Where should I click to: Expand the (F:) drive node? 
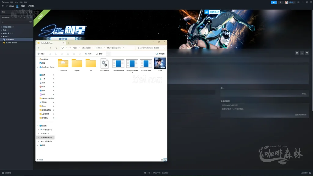click(39, 141)
